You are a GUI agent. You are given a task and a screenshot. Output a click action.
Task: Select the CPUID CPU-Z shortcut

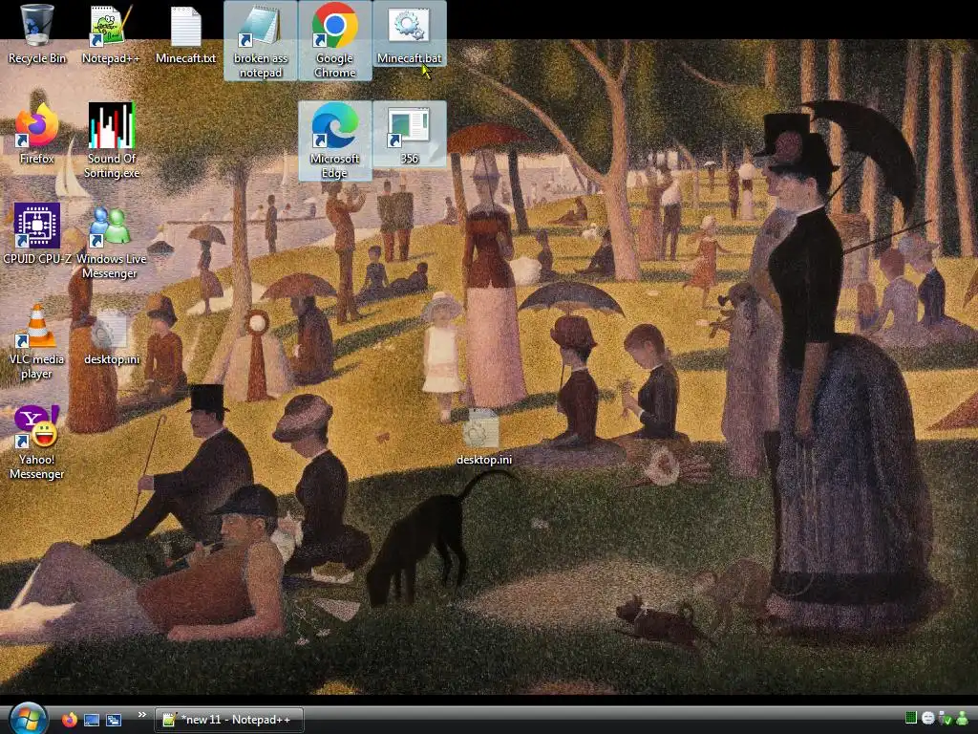36,233
